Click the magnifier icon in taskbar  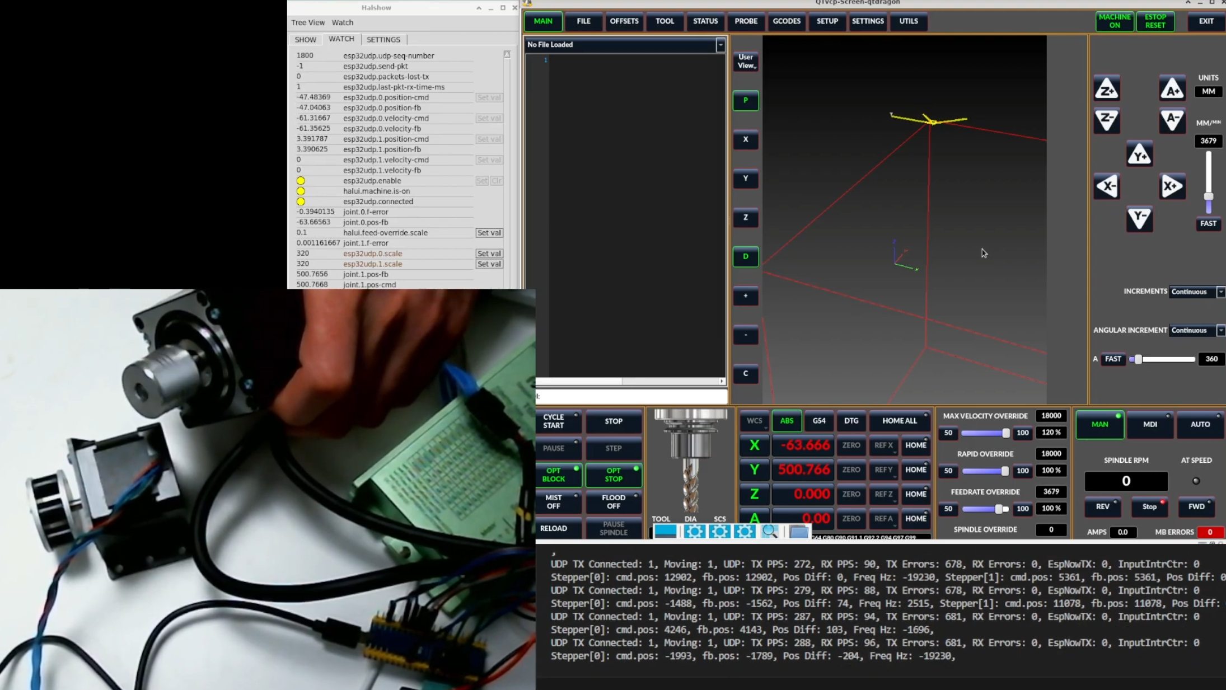pyautogui.click(x=770, y=531)
